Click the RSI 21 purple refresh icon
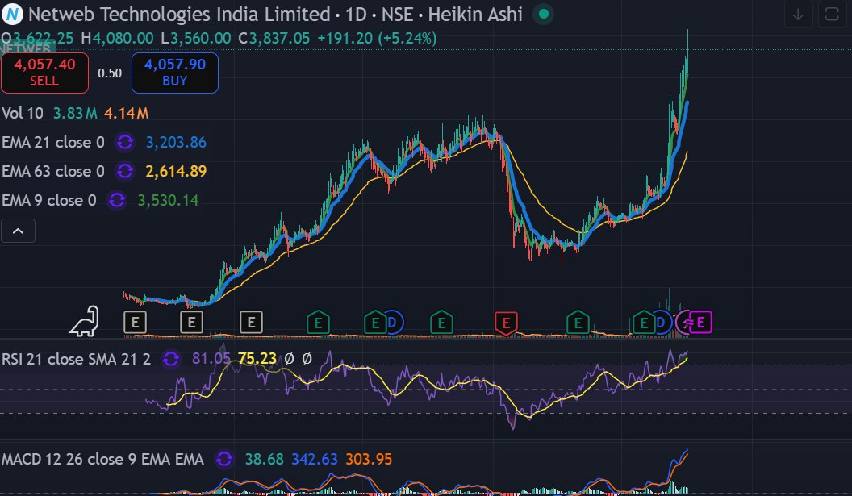This screenshot has height=496, width=852. (170, 359)
